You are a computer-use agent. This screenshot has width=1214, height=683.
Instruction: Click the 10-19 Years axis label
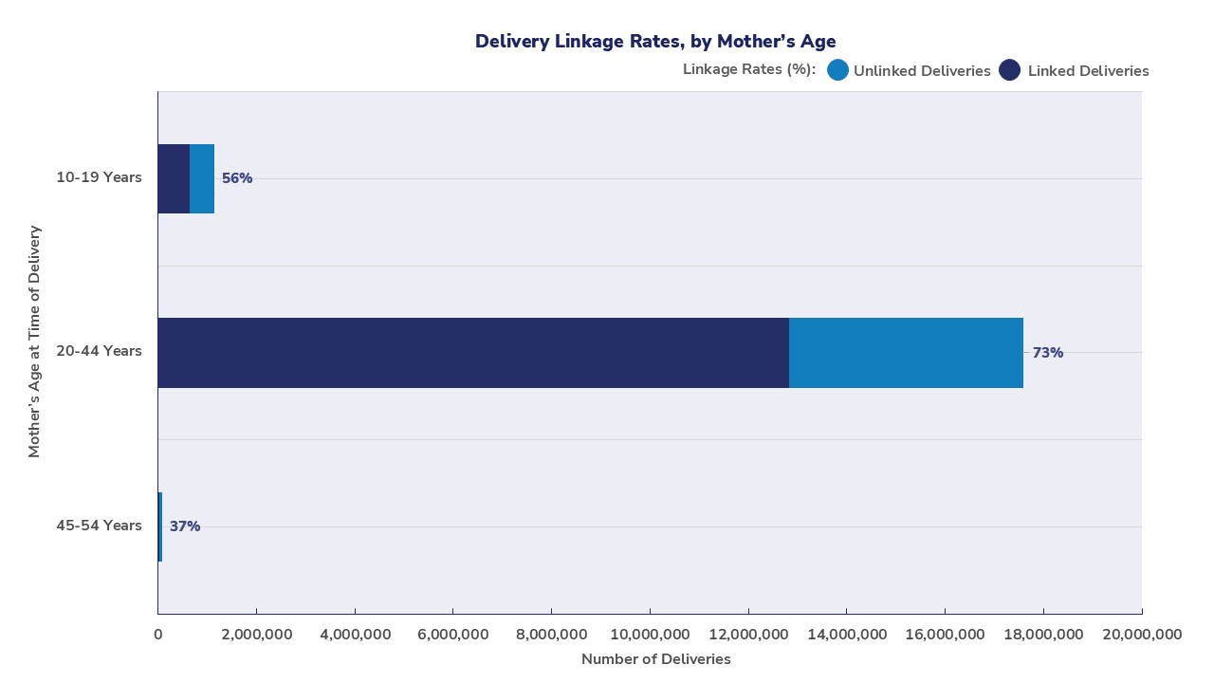pyautogui.click(x=99, y=177)
